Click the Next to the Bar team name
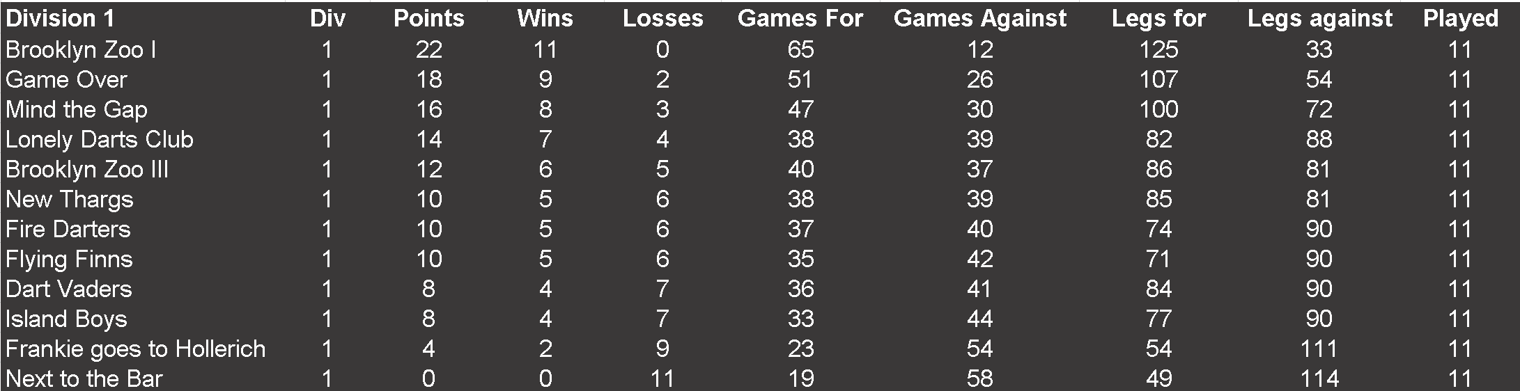The height and width of the screenshot is (391, 1520). click(84, 378)
